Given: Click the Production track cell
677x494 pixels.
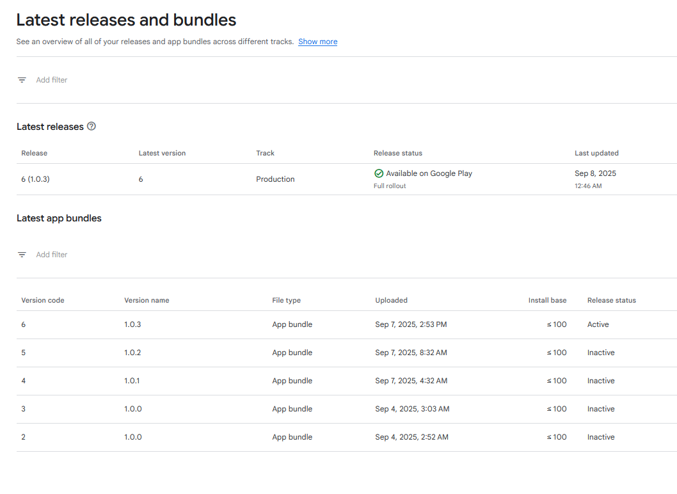Looking at the screenshot, I should [275, 179].
